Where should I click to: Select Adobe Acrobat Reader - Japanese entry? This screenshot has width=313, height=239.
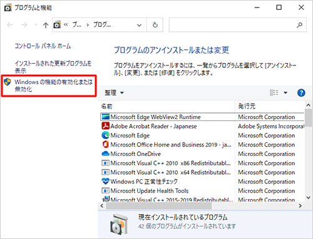(153, 126)
